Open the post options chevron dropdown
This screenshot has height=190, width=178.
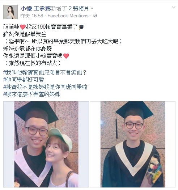[174, 7]
